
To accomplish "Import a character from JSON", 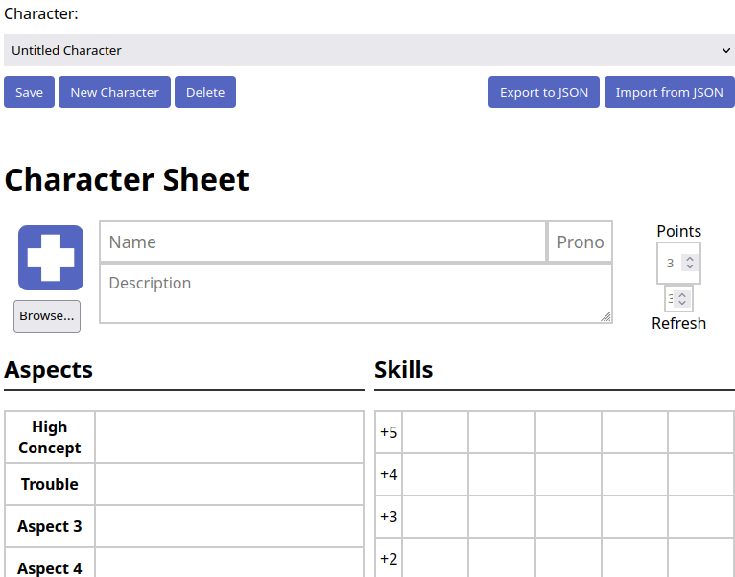I will tap(670, 92).
